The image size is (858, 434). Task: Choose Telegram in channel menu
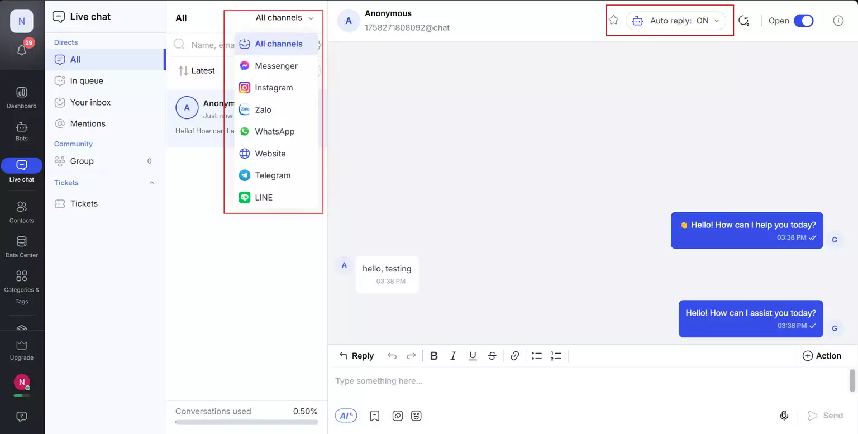pyautogui.click(x=273, y=175)
